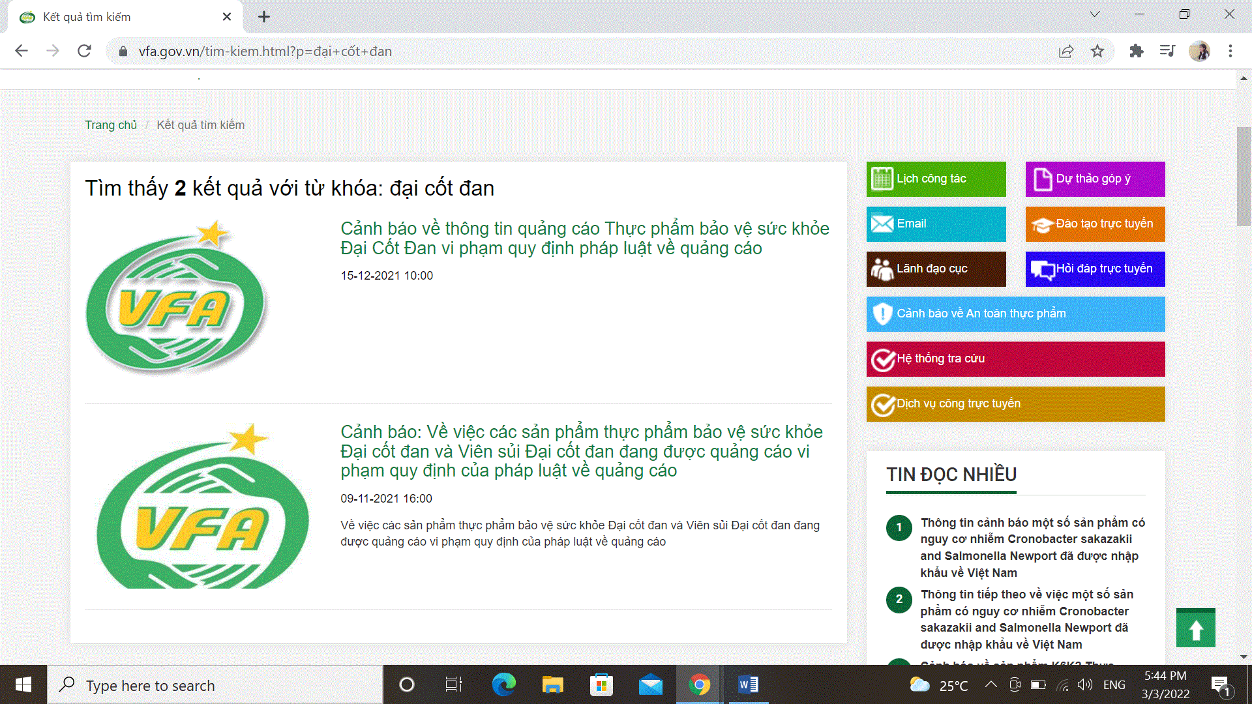Open first result about Đại Cốt Đan advertising
The width and height of the screenshot is (1252, 704).
pos(584,238)
